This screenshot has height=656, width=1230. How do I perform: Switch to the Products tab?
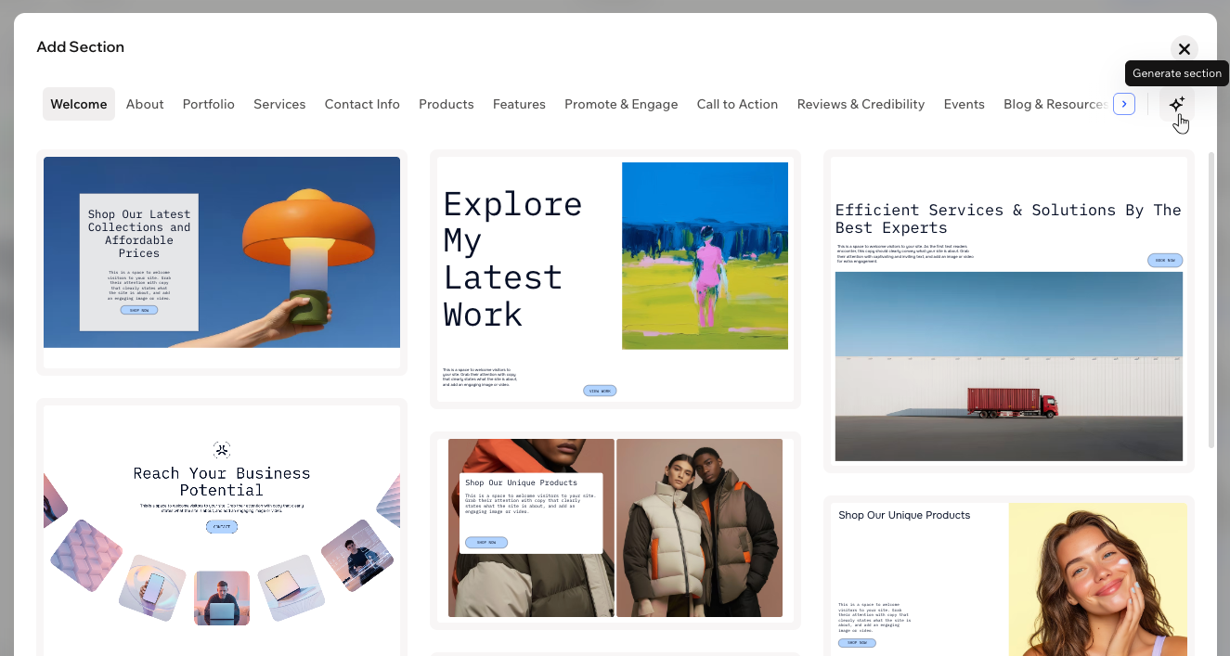tap(446, 104)
